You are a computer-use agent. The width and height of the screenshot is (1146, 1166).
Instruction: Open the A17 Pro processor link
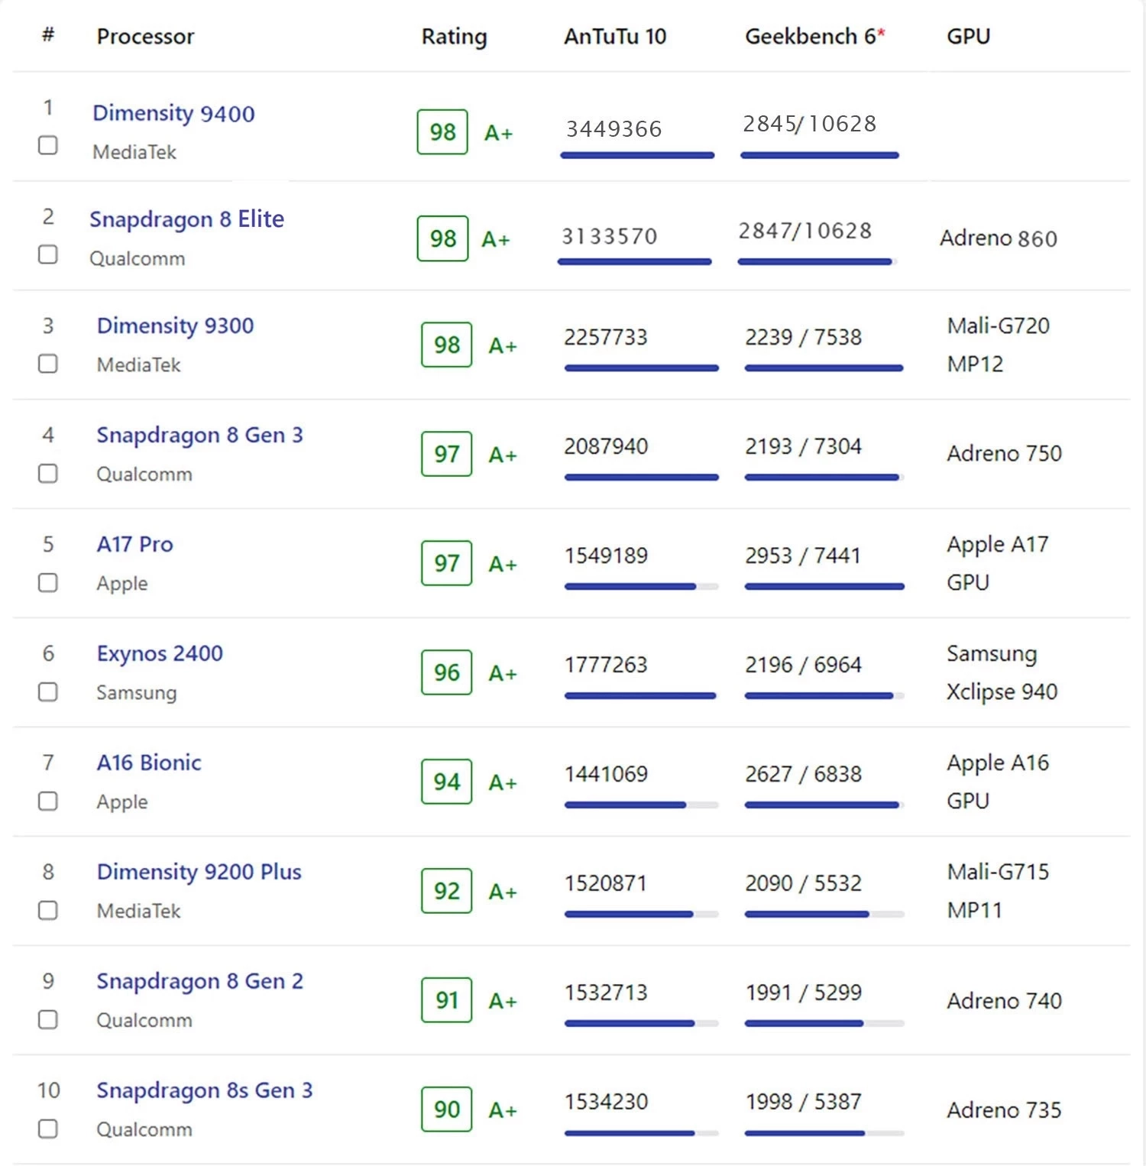(x=134, y=544)
